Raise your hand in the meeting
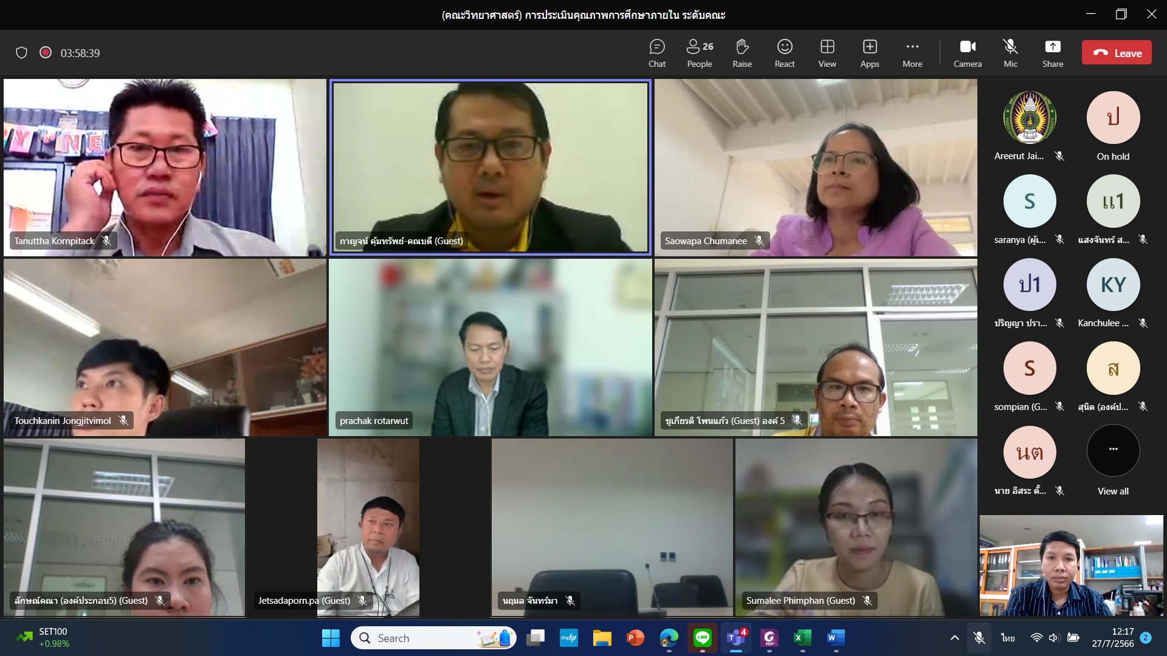Image resolution: width=1167 pixels, height=656 pixels. pos(742,53)
